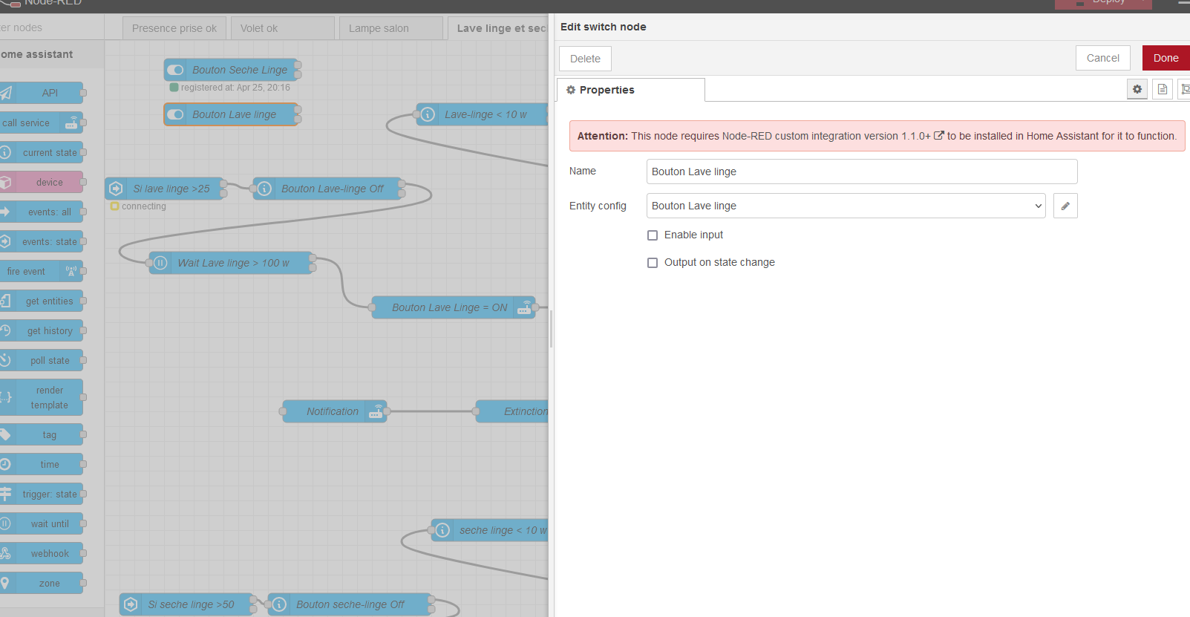Viewport: 1190px width, 617px height.
Task: Delete the switch node with Delete button
Action: [585, 59]
